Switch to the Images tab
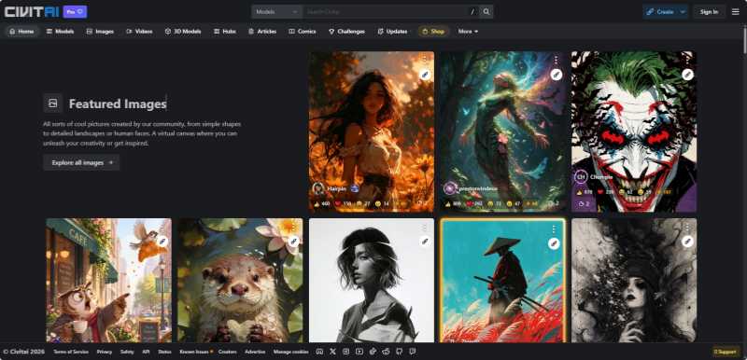This screenshot has height=360, width=747. 100,32
